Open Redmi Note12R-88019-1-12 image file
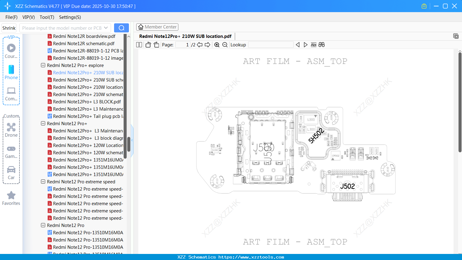The width and height of the screenshot is (462, 260). (x=86, y=58)
